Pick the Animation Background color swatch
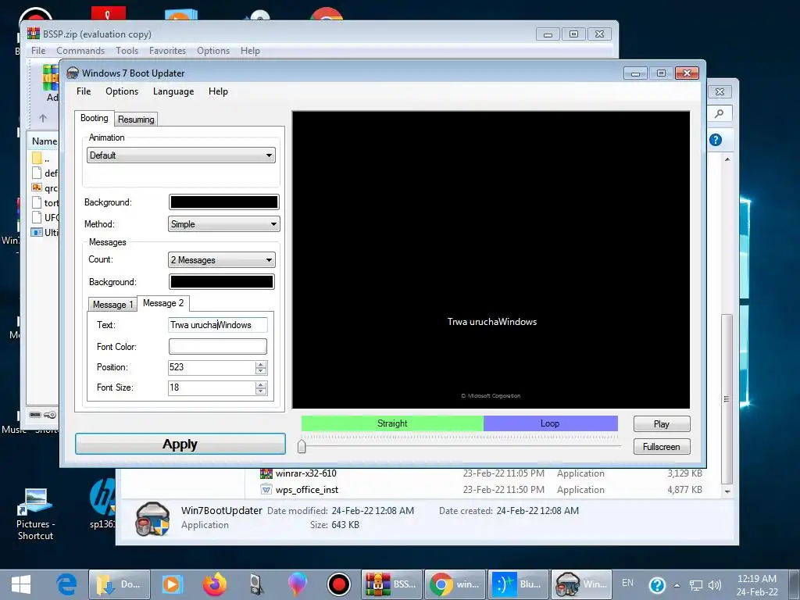The width and height of the screenshot is (800, 600). pos(224,202)
